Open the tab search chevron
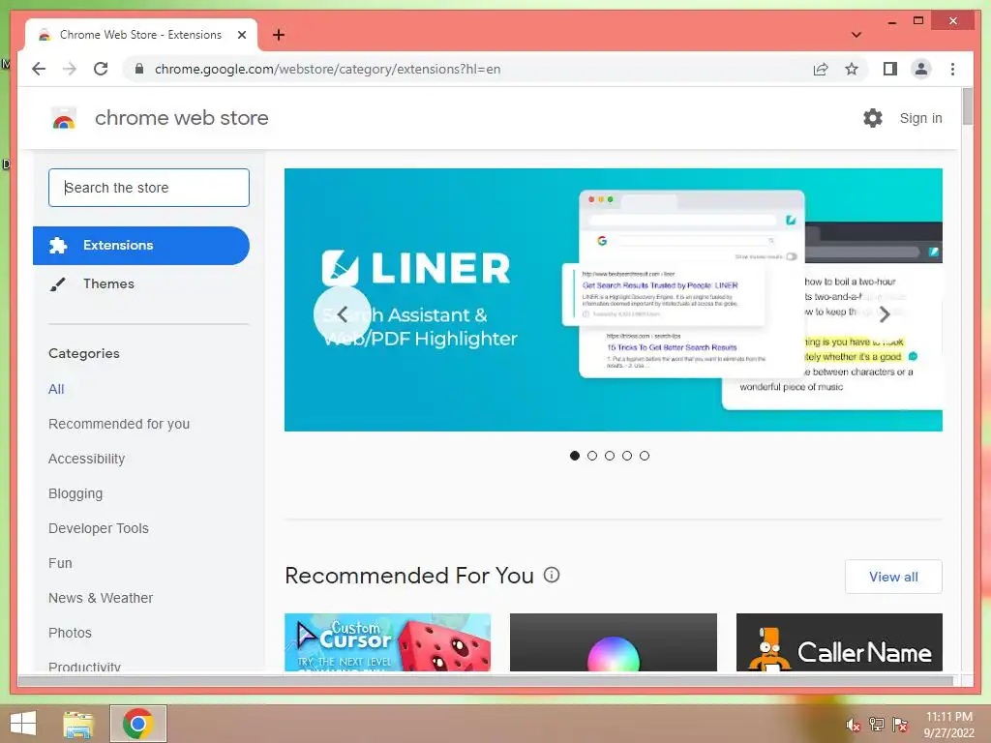 (856, 35)
